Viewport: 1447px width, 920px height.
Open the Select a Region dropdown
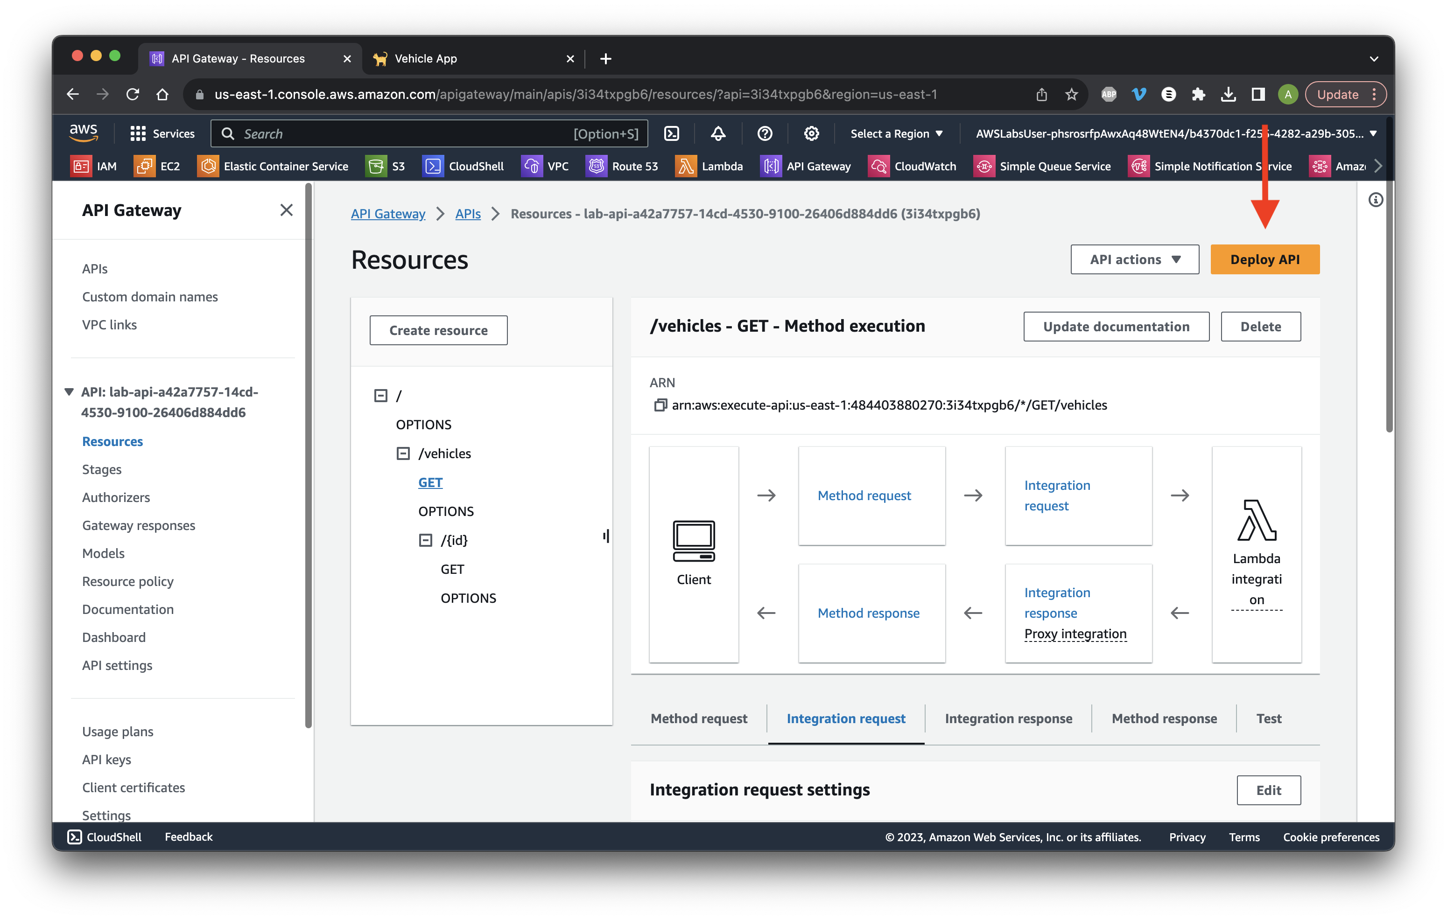click(897, 133)
